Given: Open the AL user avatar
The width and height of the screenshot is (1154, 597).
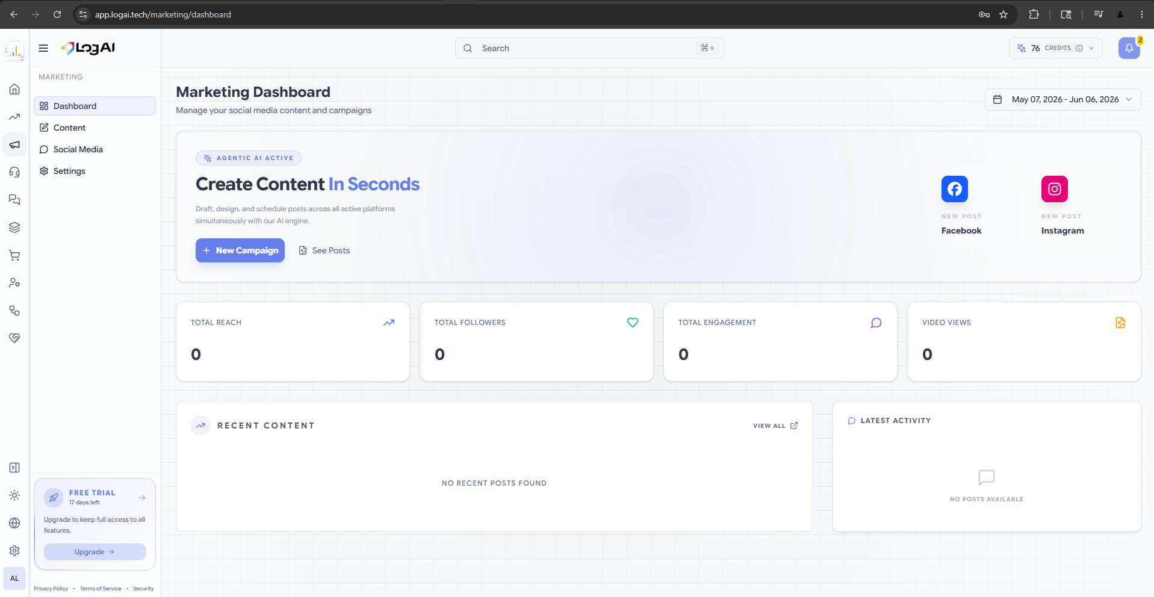Looking at the screenshot, I should (14, 578).
